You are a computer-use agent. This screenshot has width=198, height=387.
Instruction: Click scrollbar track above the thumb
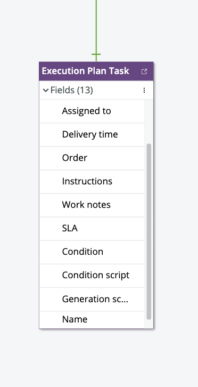coord(148,122)
